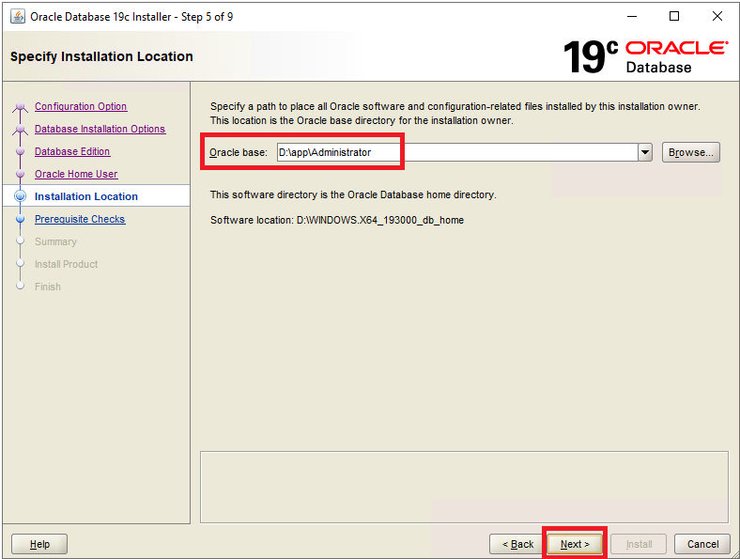This screenshot has height=559, width=740.
Task: Open Help for the installer
Action: click(39, 544)
